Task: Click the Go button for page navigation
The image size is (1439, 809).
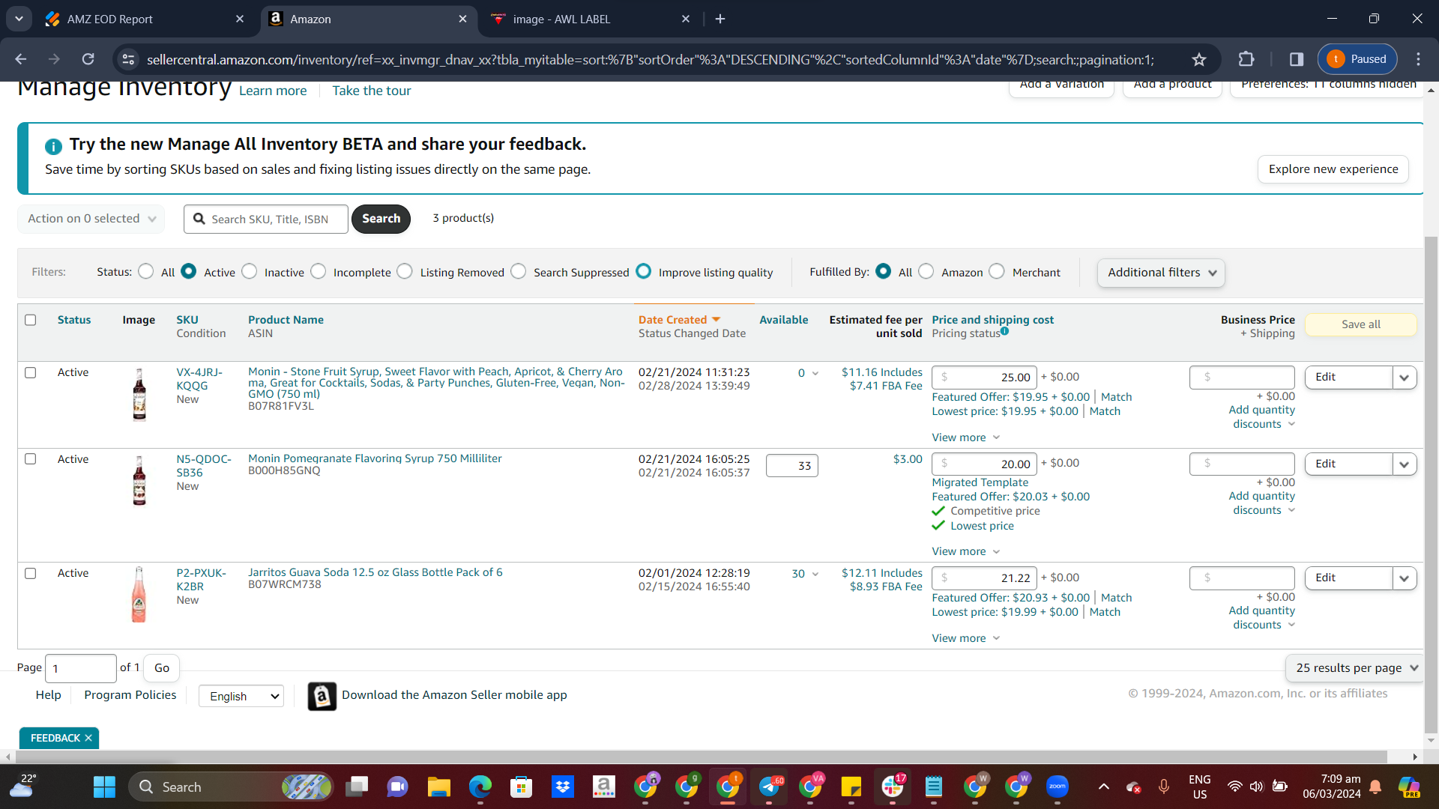Action: tap(162, 668)
